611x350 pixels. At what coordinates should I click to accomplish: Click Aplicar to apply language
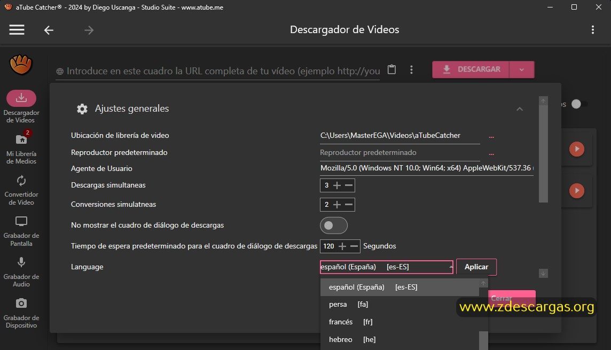(x=476, y=267)
